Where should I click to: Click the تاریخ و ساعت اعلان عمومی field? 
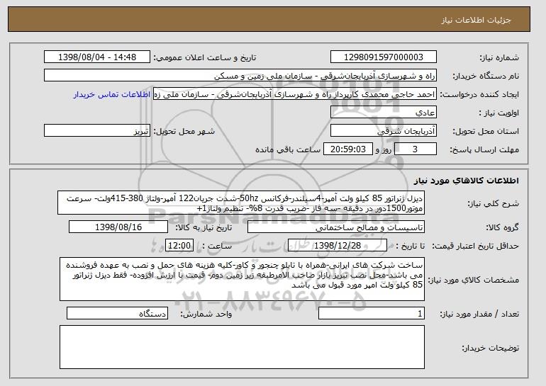97,57
